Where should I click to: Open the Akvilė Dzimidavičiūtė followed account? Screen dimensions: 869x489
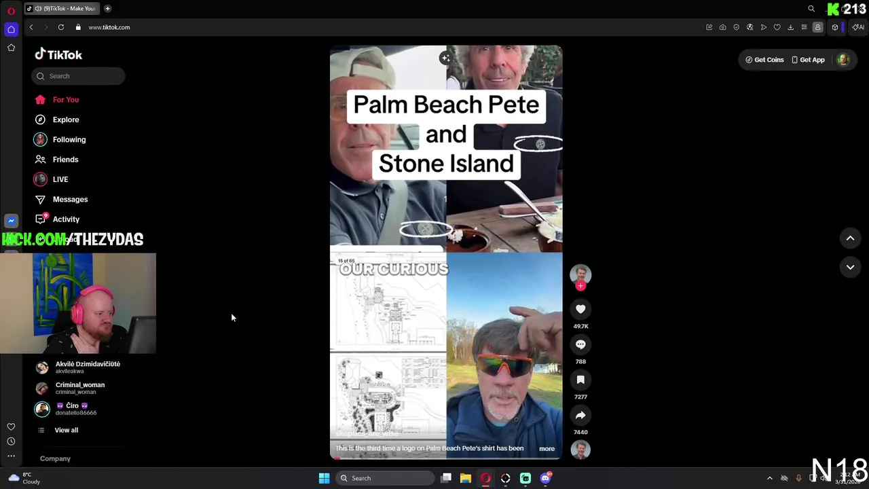pos(78,367)
